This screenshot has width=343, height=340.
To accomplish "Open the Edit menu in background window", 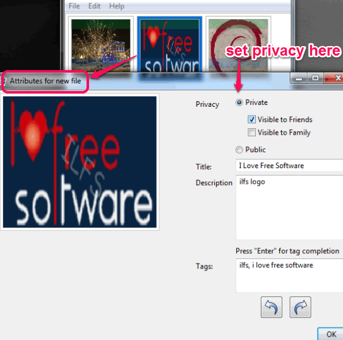I will [x=94, y=6].
